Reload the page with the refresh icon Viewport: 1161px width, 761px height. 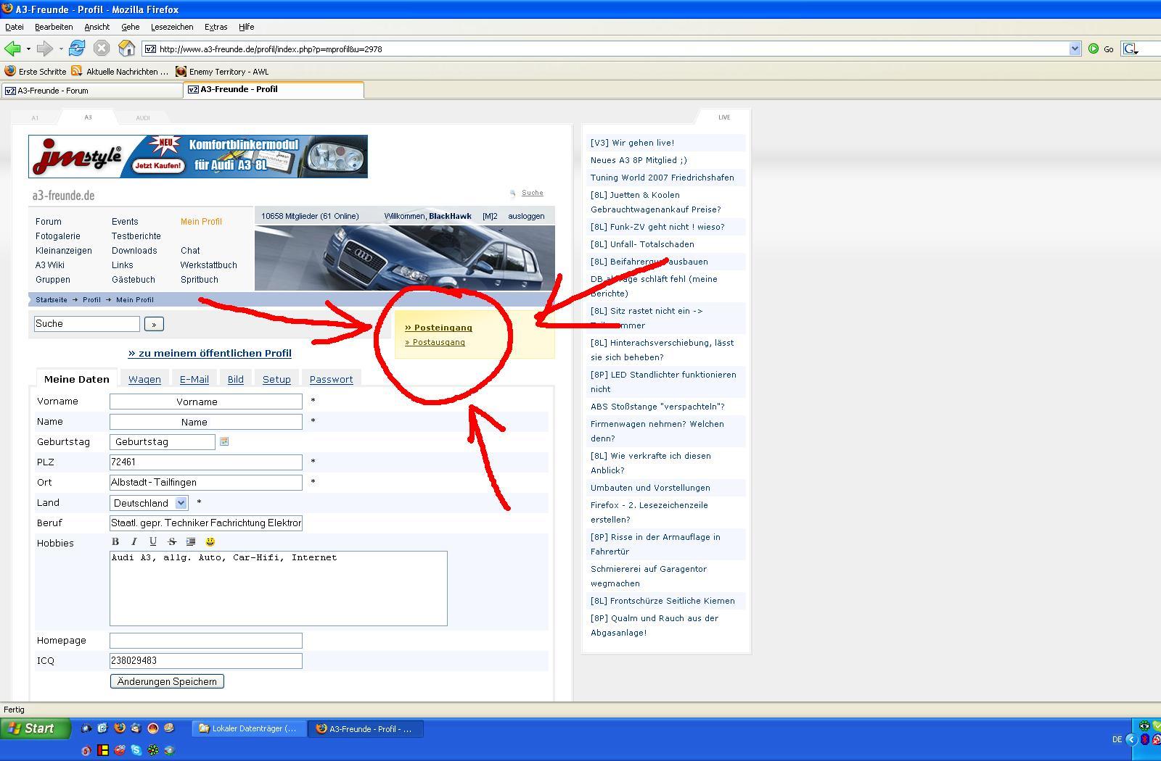coord(76,49)
